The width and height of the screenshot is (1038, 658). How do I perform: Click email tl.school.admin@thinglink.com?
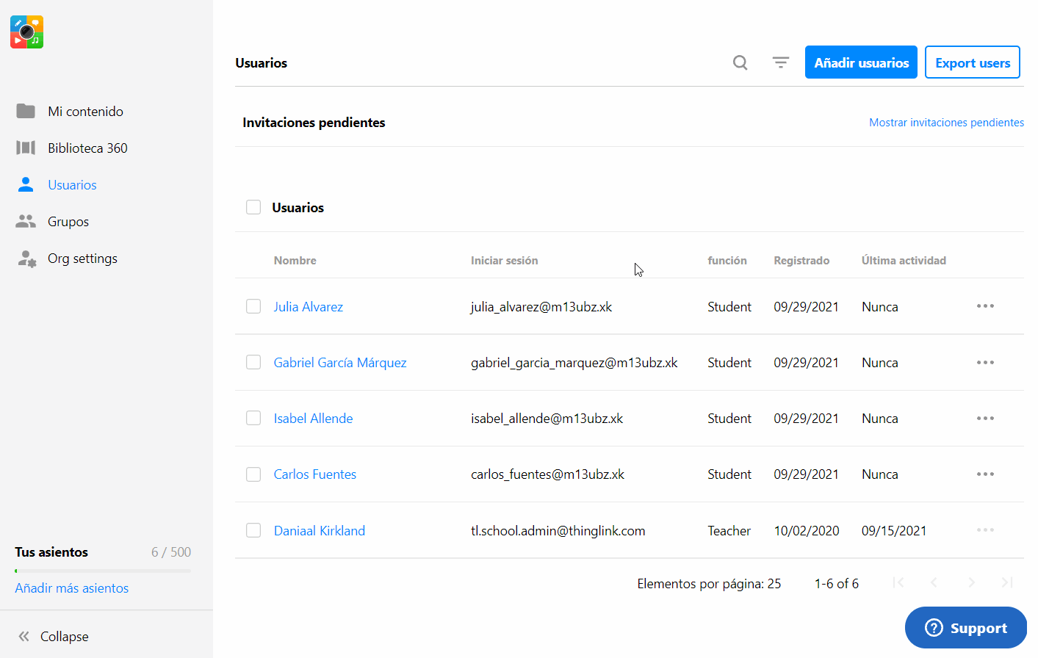[558, 531]
